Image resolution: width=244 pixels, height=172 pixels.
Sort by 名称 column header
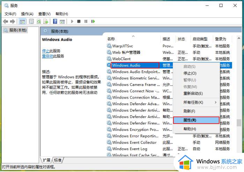pyautogui.click(x=133, y=39)
